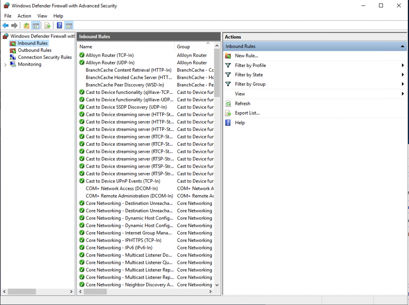Click the rules list scroll up arrow

217,46
